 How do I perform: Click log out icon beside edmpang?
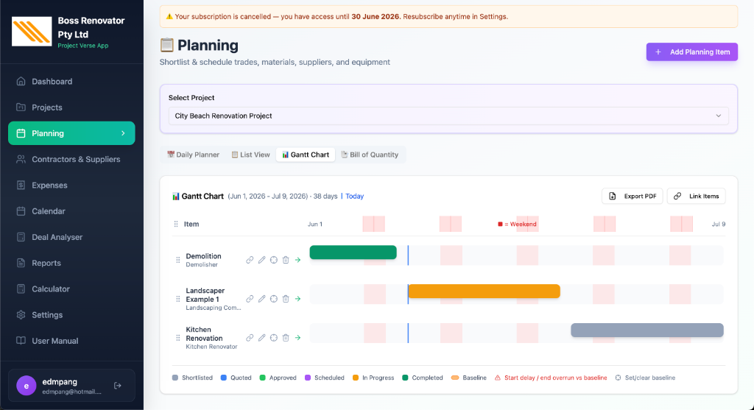117,386
